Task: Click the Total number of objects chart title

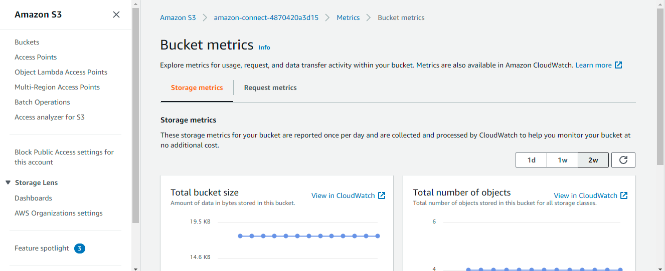Action: [462, 192]
